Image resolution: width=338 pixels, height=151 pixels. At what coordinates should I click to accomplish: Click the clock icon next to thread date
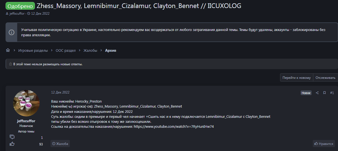pyautogui.click(x=29, y=14)
